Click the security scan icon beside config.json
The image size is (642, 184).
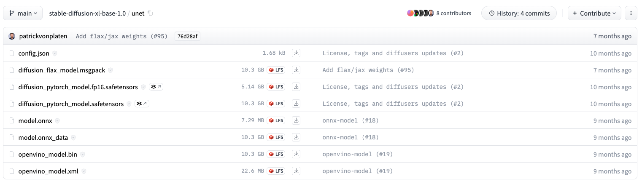click(x=55, y=53)
